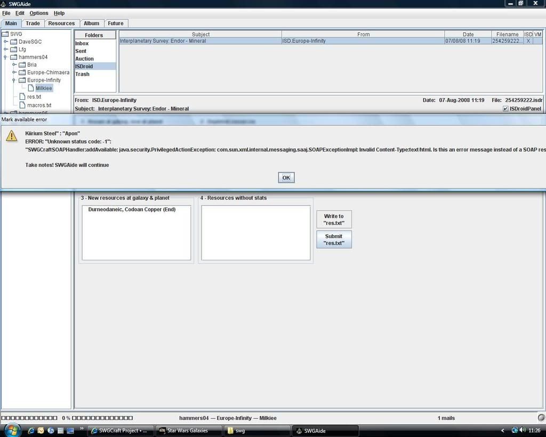Switch to SWGCraft Project taskbar window
546x437 pixels.
click(x=119, y=431)
